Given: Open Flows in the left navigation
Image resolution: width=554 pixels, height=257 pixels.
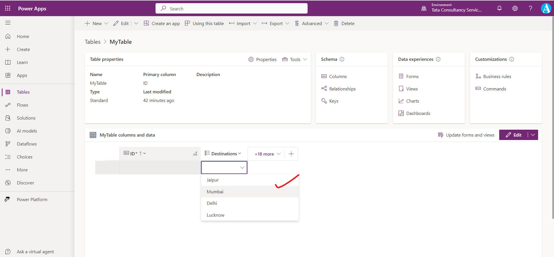Looking at the screenshot, I should 23,105.
